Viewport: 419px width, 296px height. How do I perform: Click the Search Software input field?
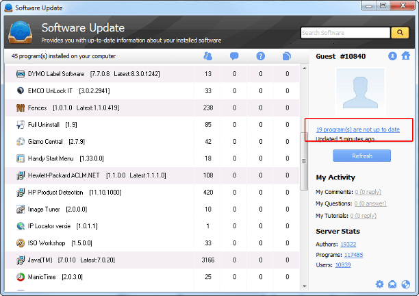coord(345,33)
